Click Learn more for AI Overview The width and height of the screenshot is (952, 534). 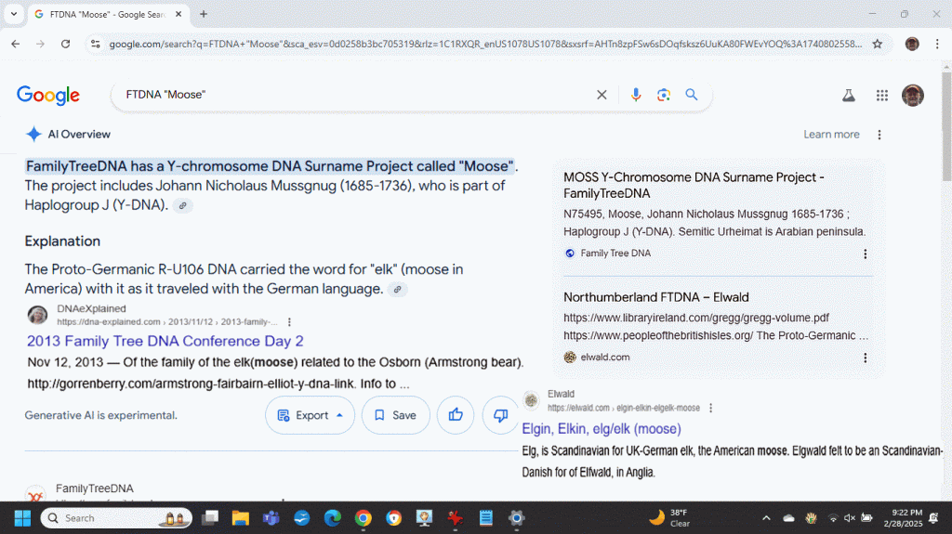[x=831, y=135]
